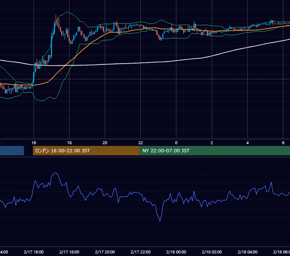Image resolution: width=290 pixels, height=256 pixels.
Task: Click the 0 hour label on upper axis
Action: 176,143
